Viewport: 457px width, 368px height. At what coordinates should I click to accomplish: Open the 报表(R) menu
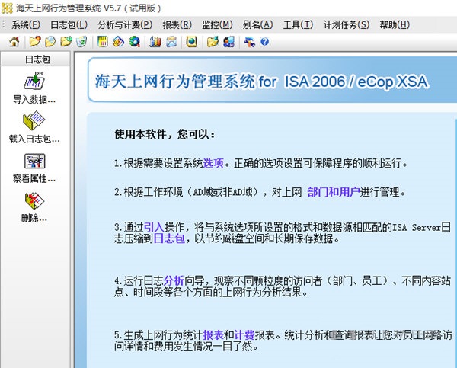177,25
